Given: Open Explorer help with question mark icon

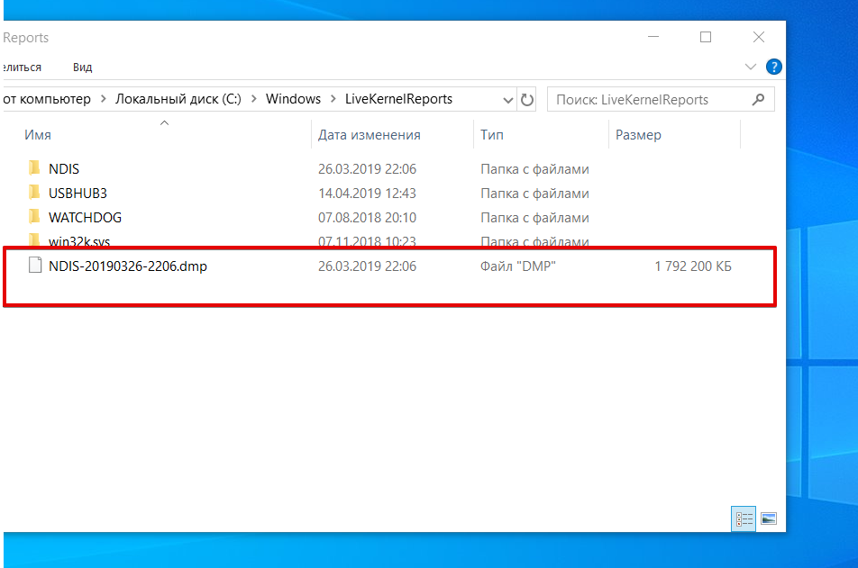Looking at the screenshot, I should pos(773,67).
